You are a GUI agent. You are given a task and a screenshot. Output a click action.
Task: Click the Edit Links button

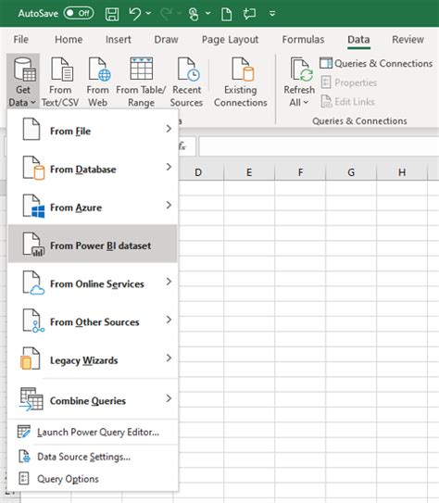pyautogui.click(x=347, y=102)
